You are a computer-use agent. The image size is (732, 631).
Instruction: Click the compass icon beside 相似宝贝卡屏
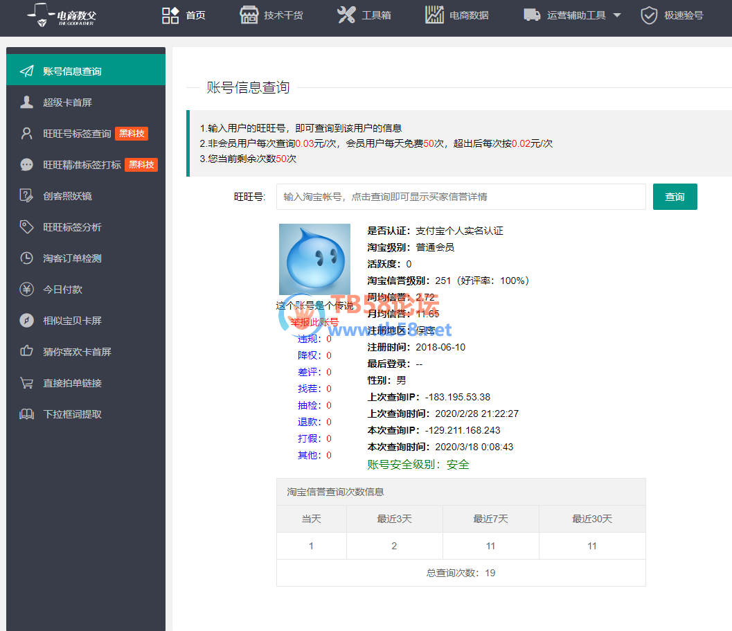pyautogui.click(x=26, y=321)
